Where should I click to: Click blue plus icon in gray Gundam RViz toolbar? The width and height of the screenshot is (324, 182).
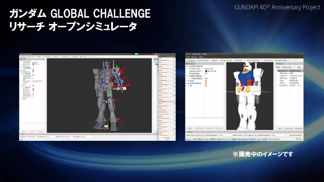[89, 57]
